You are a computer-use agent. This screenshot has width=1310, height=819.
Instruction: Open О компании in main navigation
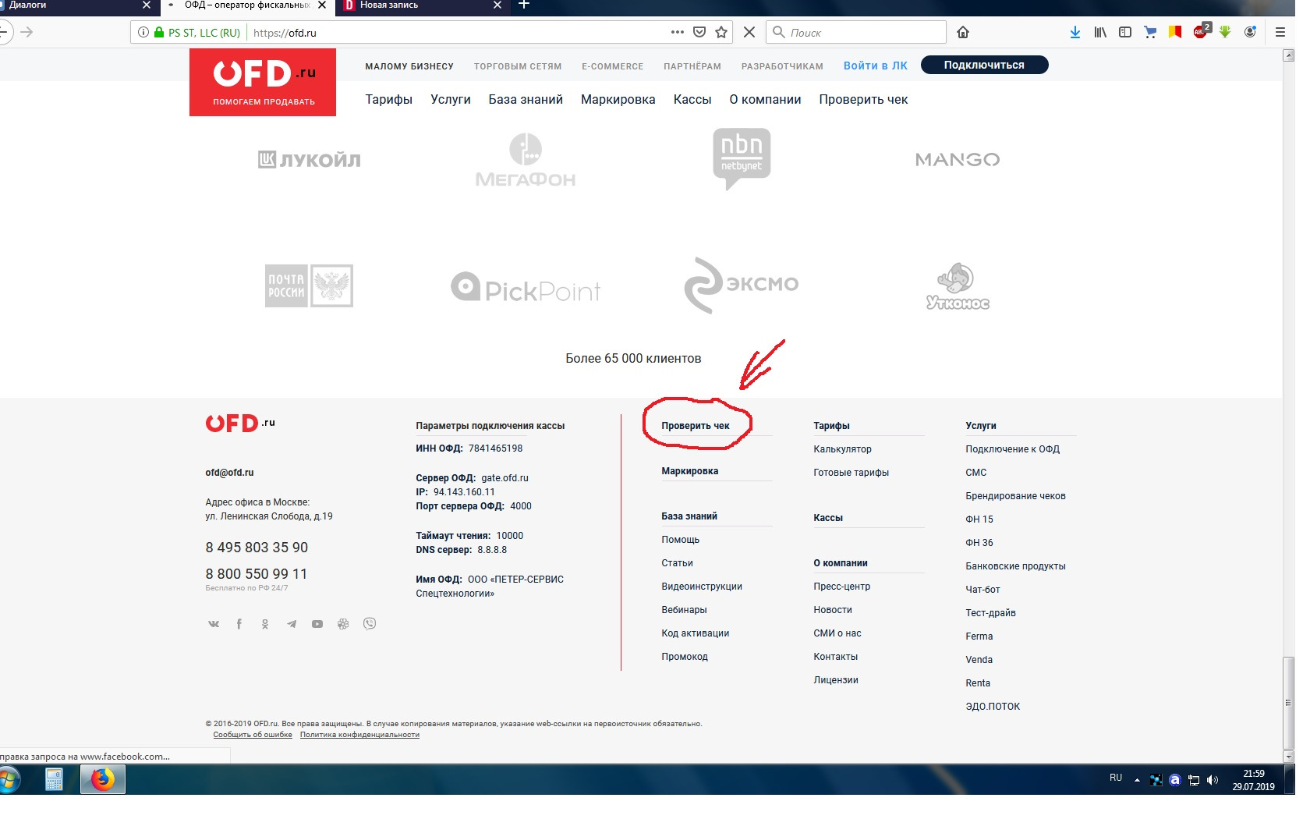coord(765,99)
